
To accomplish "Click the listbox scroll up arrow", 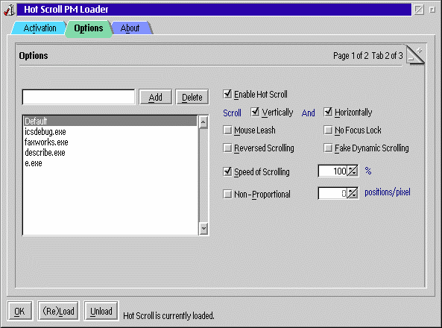I will [x=203, y=122].
